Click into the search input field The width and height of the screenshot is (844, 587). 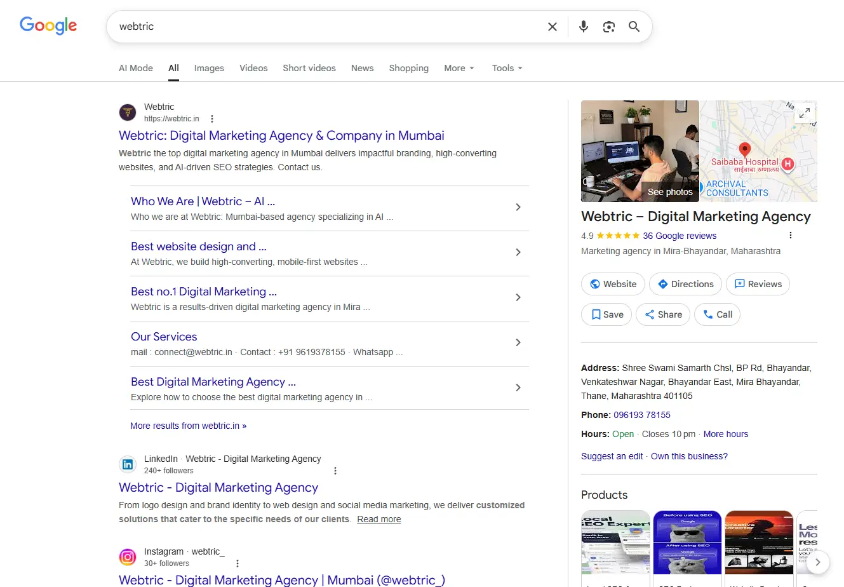(318, 27)
